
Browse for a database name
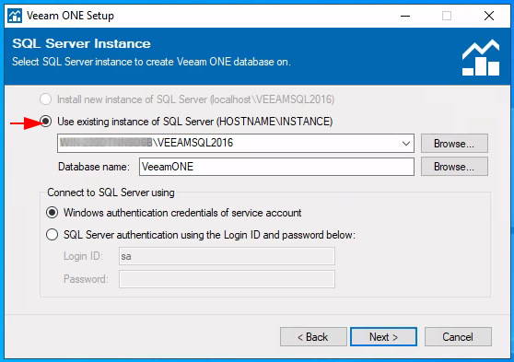click(454, 167)
